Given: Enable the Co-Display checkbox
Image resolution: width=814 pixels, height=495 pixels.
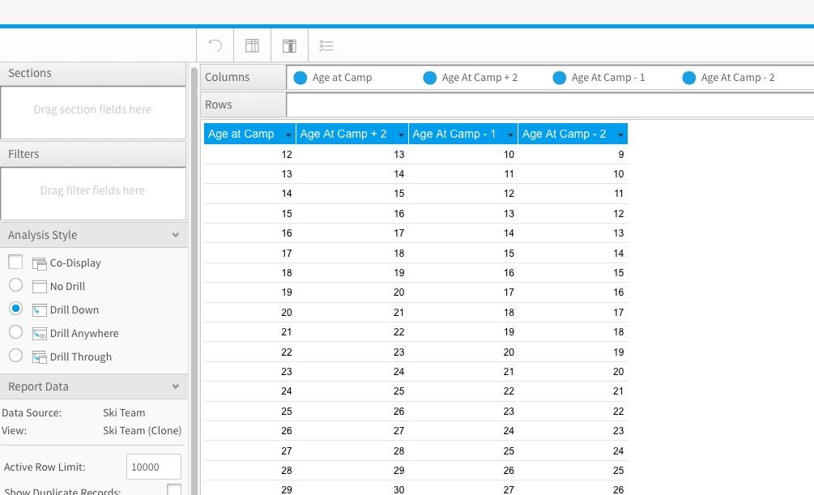Looking at the screenshot, I should point(15,262).
